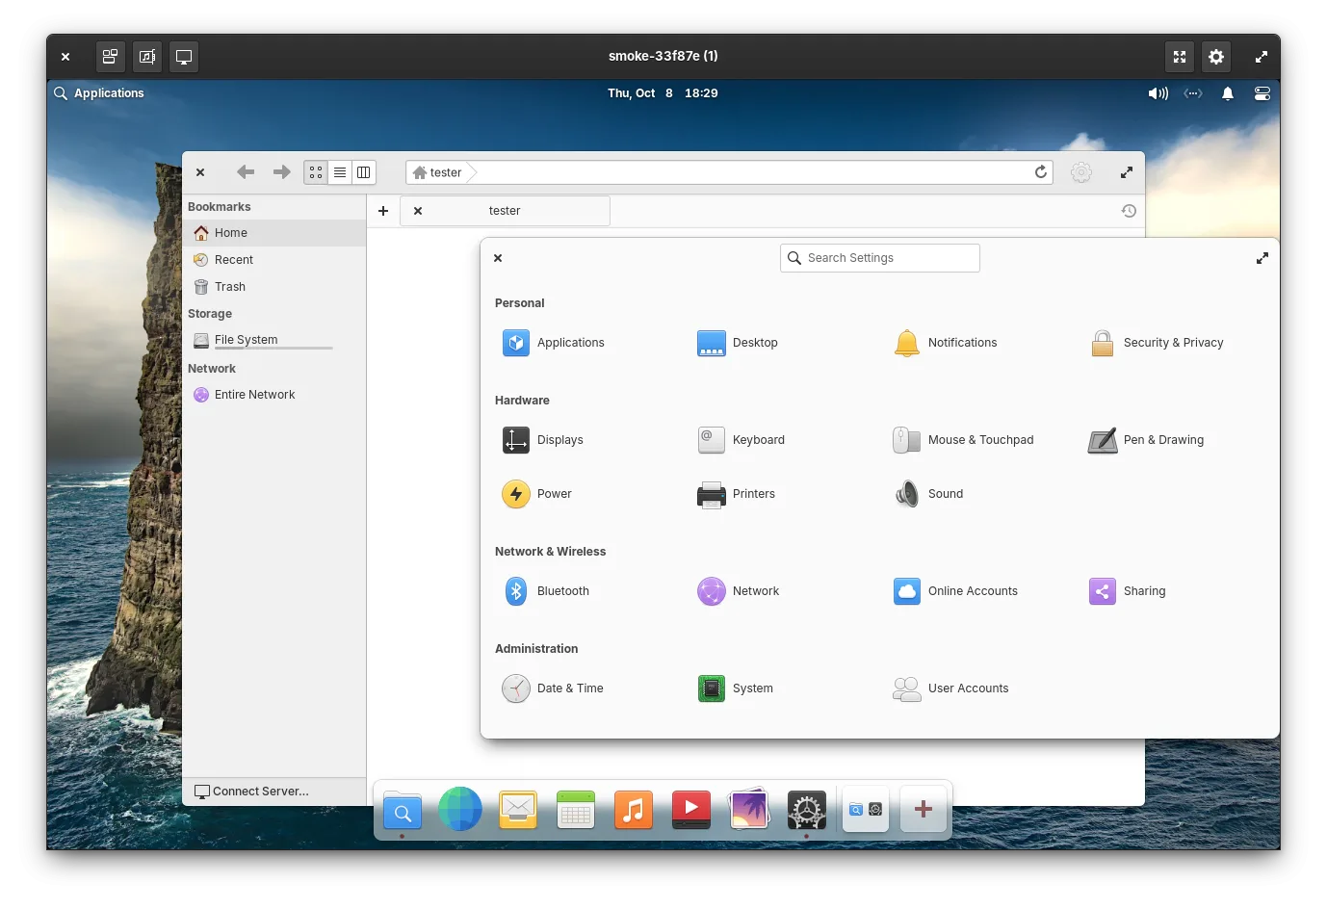The image size is (1327, 909).
Task: Switch Files to list view
Action: point(340,172)
